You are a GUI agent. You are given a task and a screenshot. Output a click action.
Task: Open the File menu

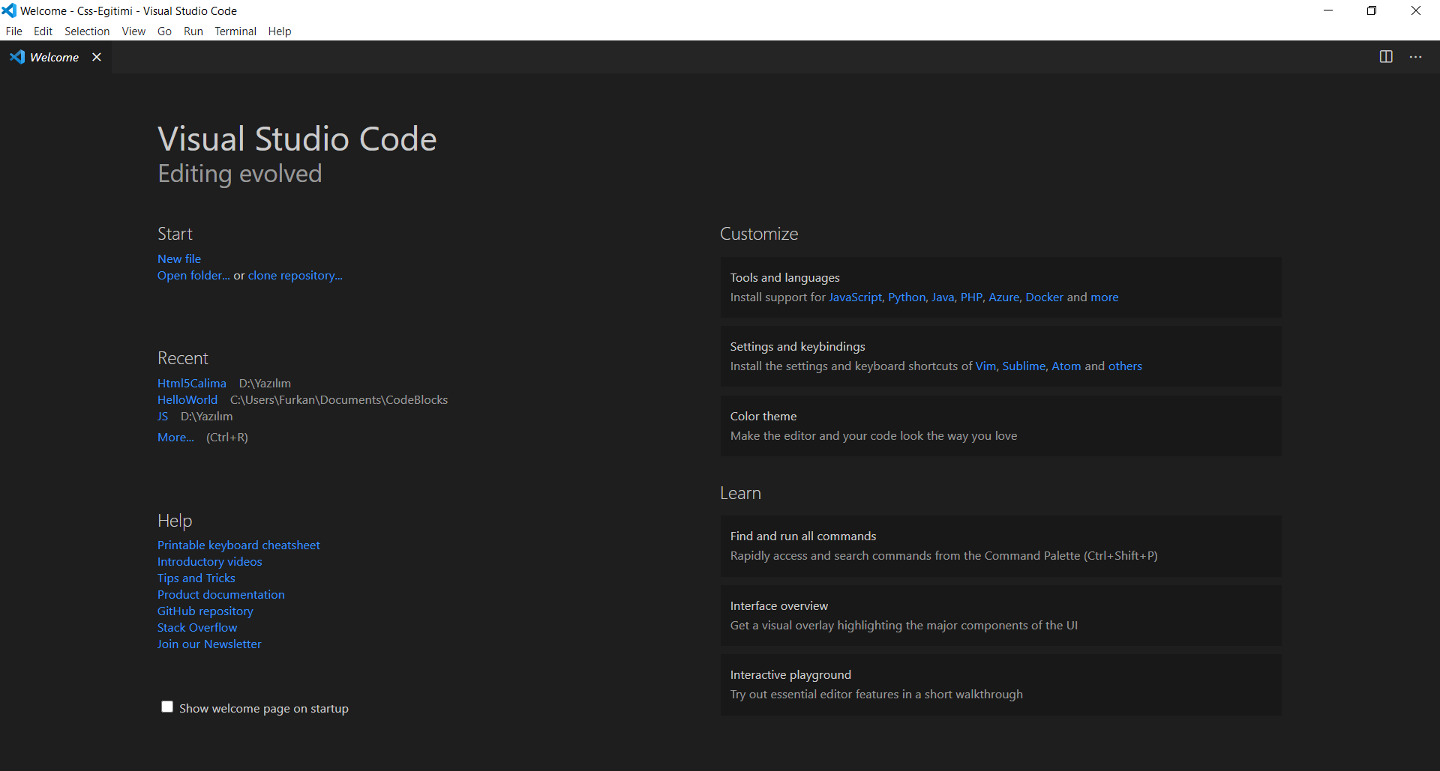pos(13,31)
